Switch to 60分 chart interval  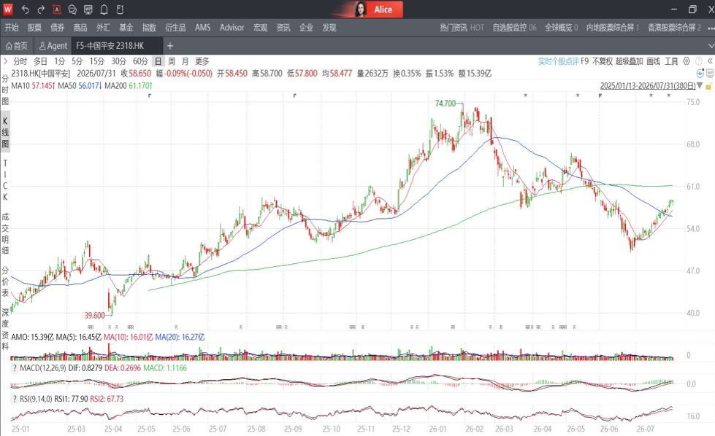(140, 61)
